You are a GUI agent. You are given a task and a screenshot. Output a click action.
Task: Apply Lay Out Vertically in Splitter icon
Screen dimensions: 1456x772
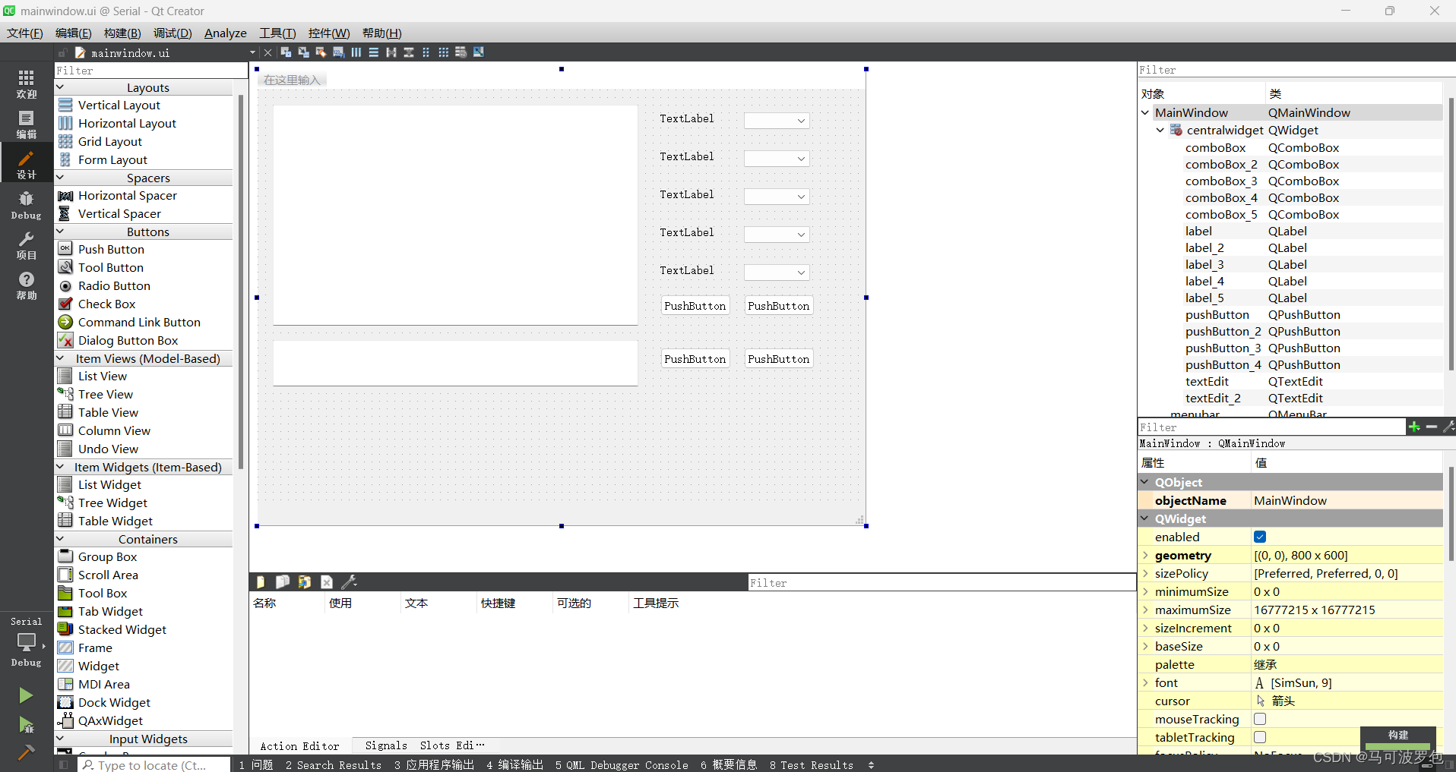408,52
